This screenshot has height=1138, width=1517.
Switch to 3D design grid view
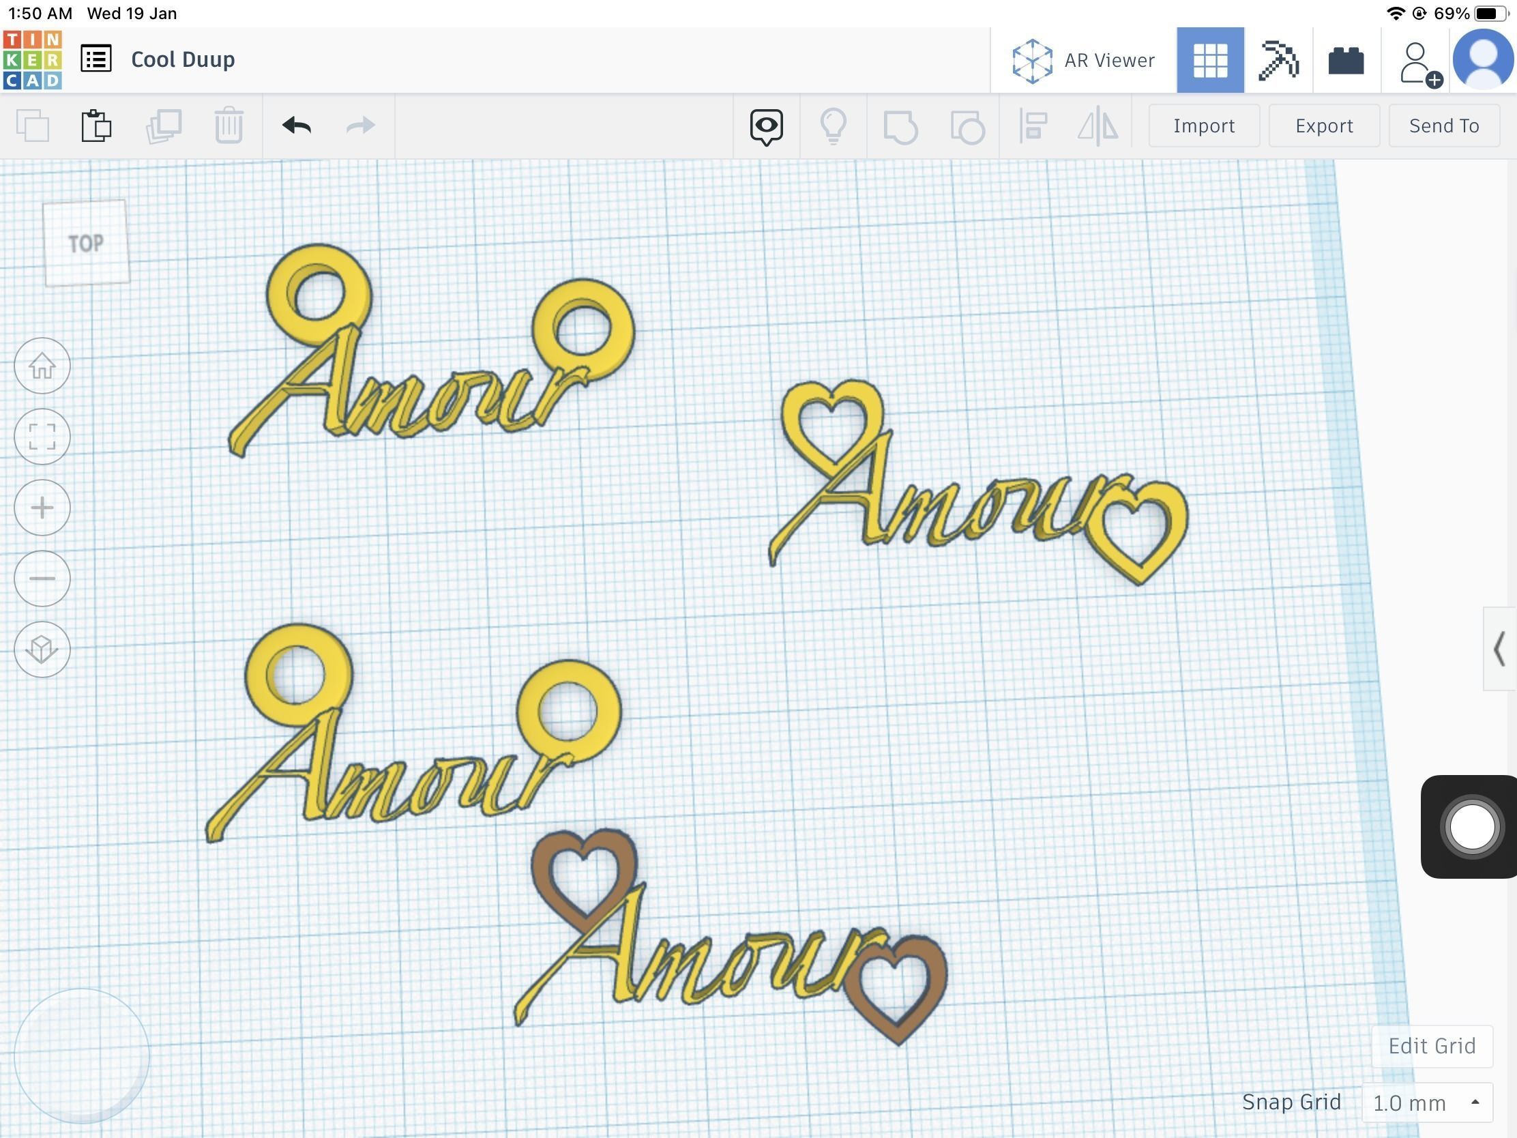pos(1210,60)
